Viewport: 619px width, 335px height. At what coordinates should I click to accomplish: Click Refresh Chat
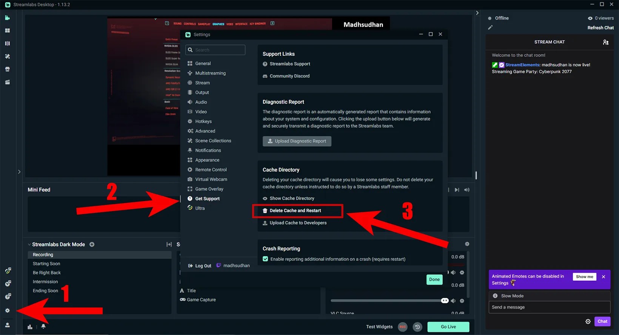point(601,28)
